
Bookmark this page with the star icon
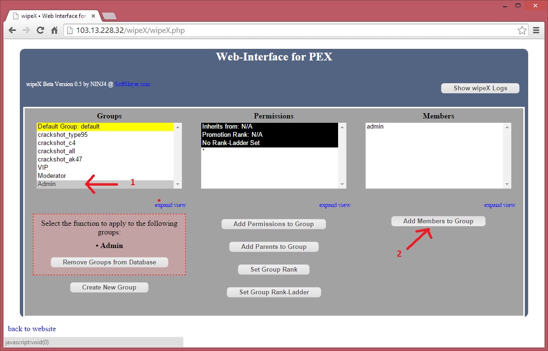click(522, 30)
